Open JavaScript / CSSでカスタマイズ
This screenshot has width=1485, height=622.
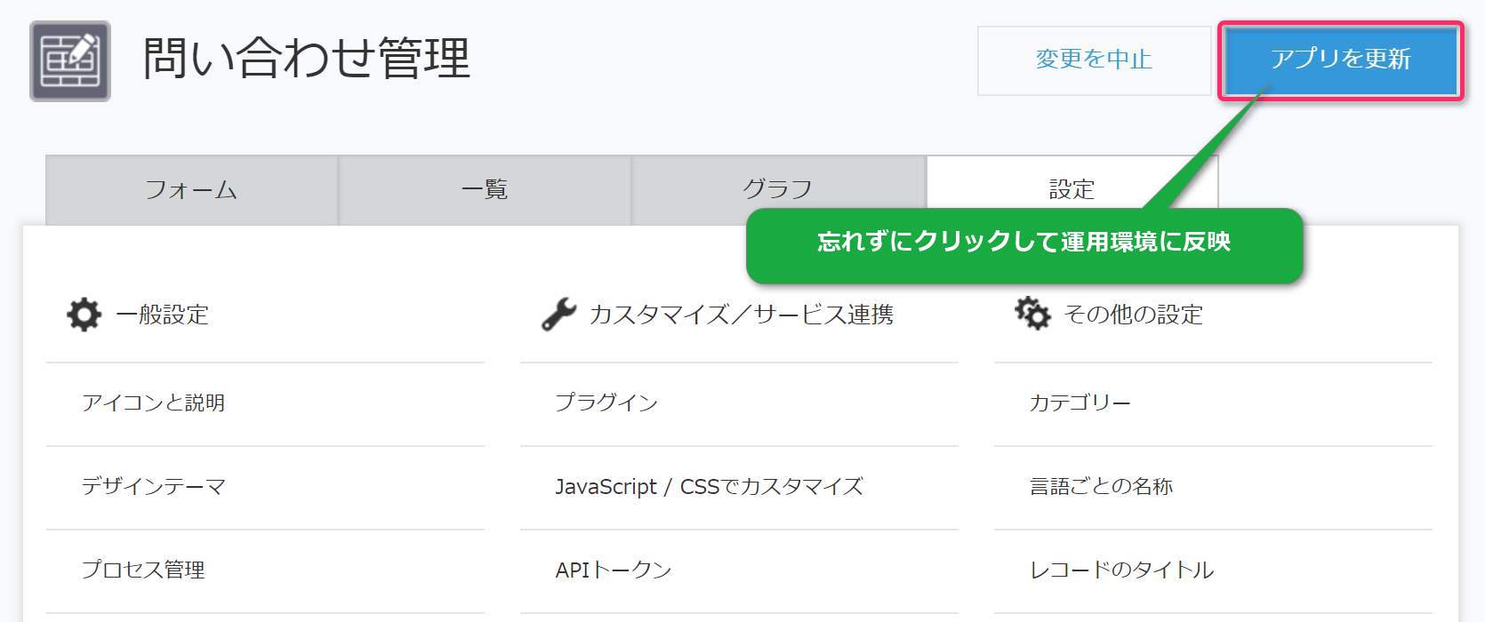tap(709, 487)
